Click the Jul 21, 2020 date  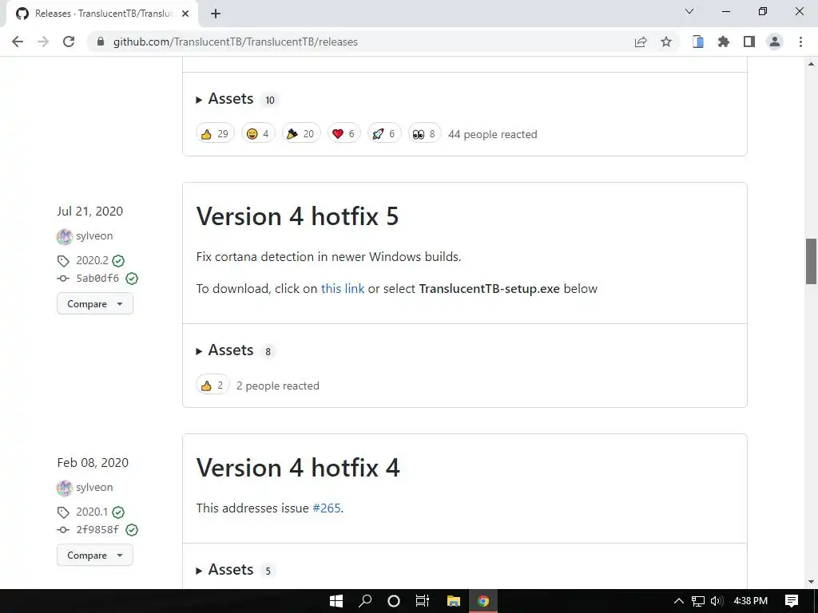(90, 211)
